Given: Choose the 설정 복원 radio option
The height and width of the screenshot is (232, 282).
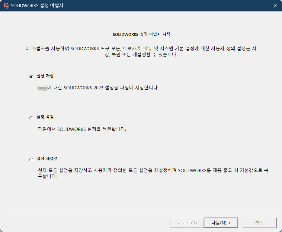Looking at the screenshot, I should [x=31, y=118].
